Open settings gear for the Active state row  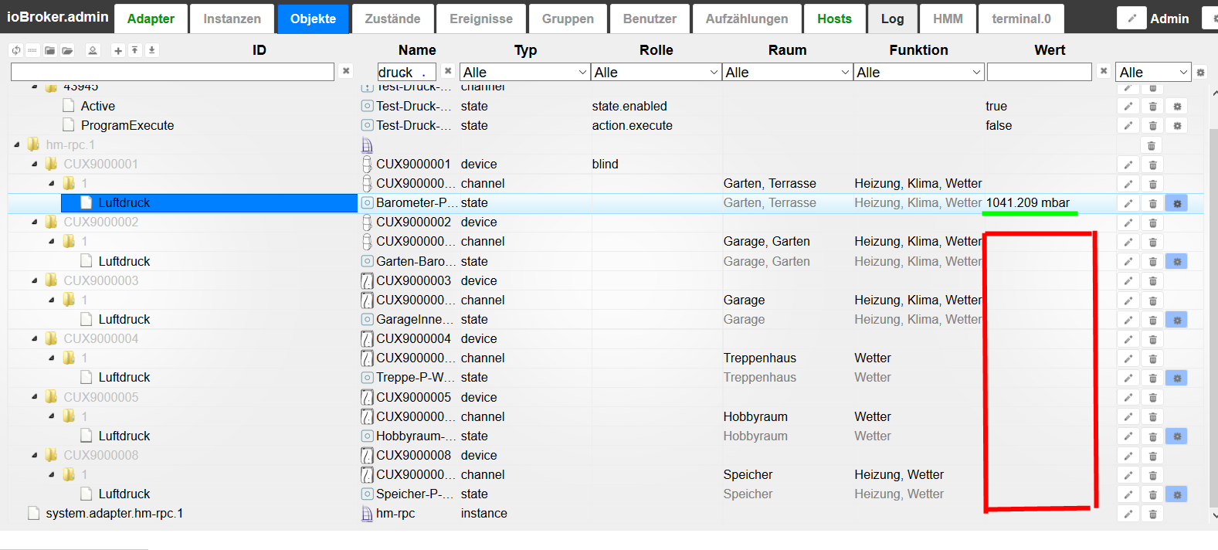click(1177, 107)
